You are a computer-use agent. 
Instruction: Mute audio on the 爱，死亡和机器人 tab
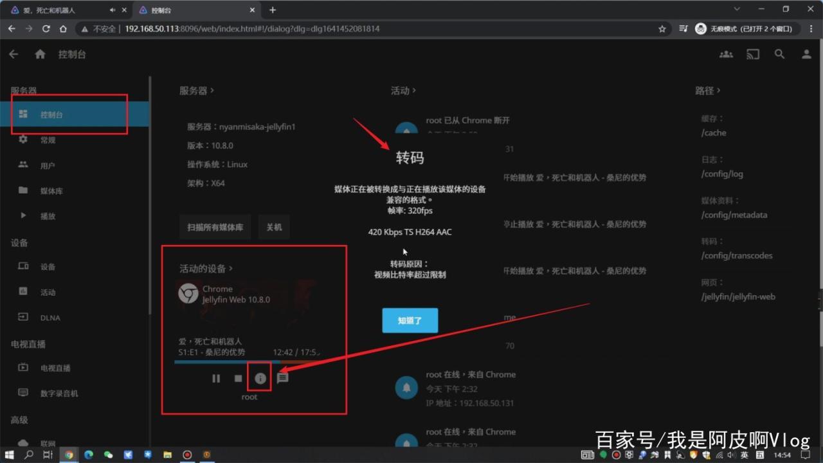click(113, 10)
